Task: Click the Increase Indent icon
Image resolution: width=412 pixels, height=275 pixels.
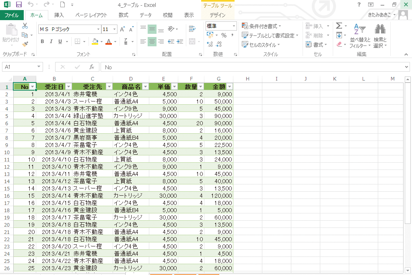Action: (x=180, y=41)
